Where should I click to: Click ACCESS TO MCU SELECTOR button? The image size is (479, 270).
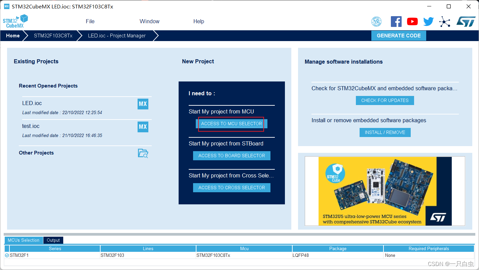pos(231,124)
